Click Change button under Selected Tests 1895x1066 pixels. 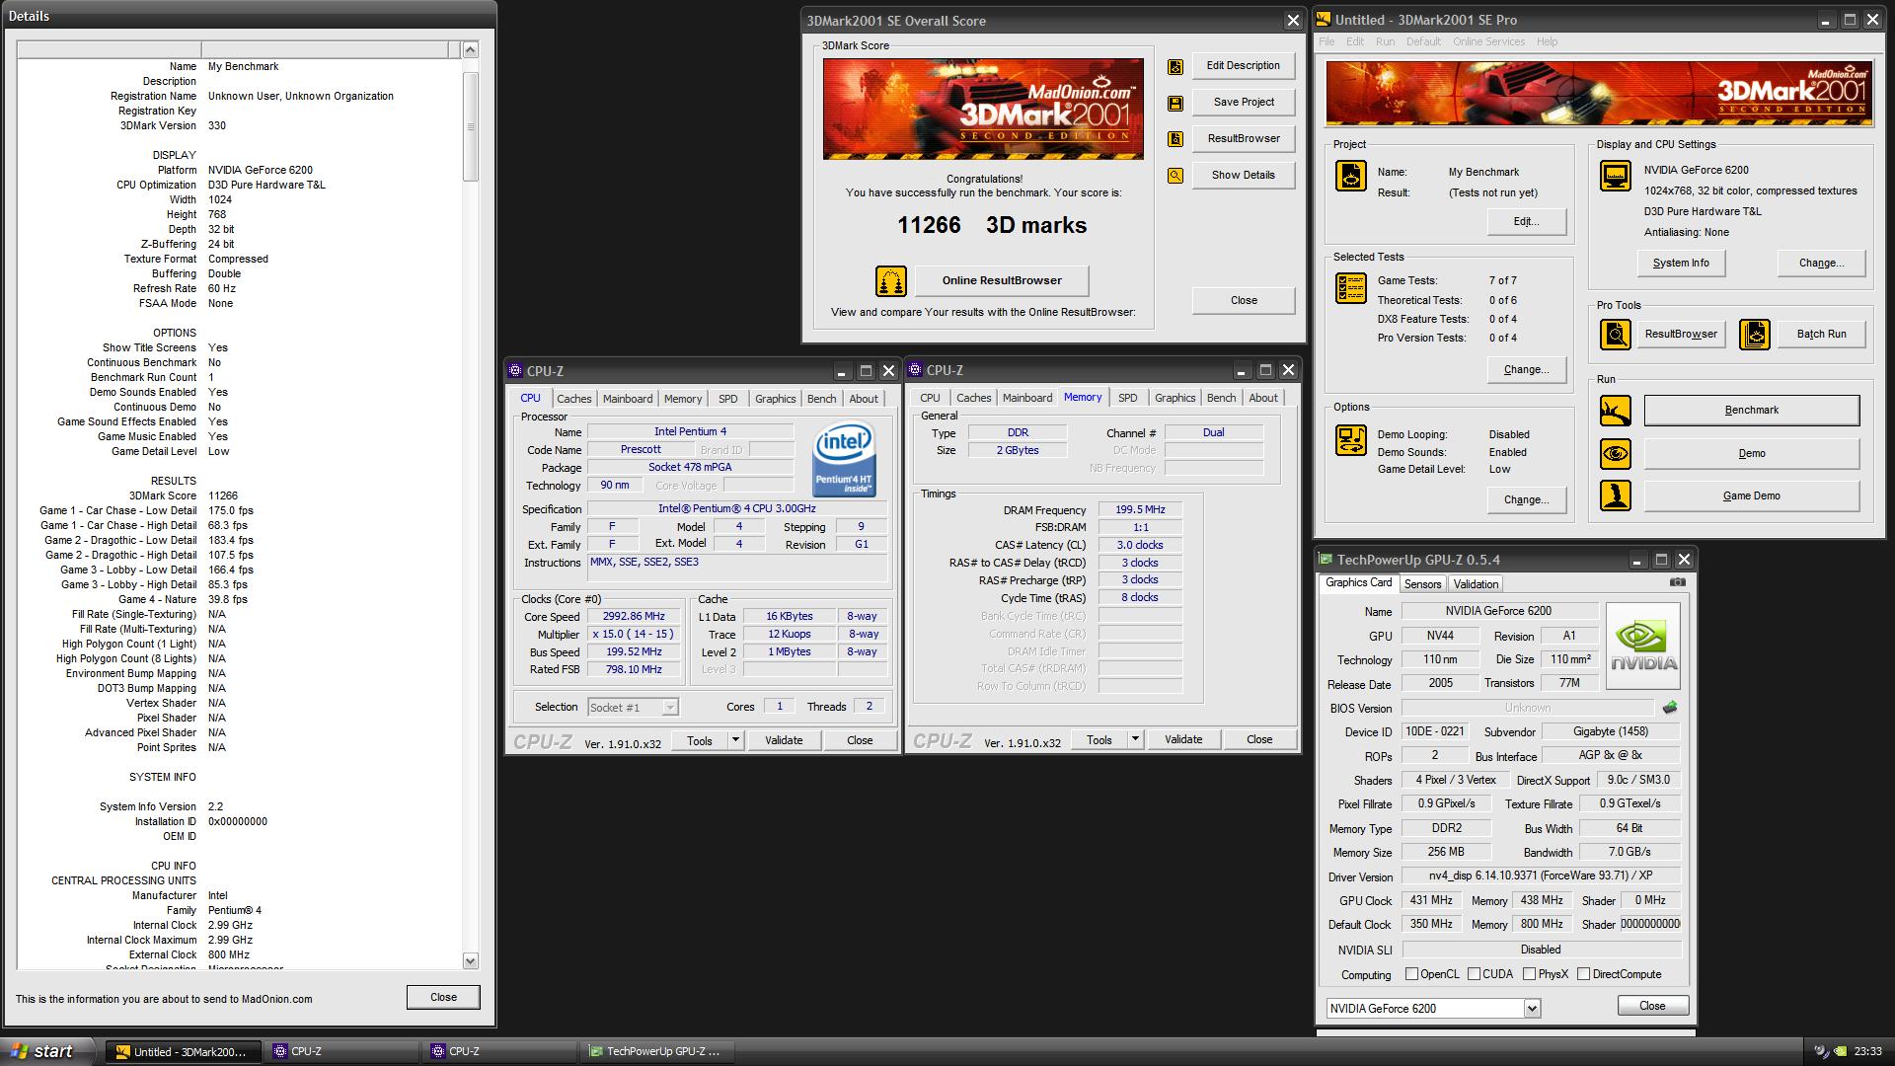[x=1526, y=370]
